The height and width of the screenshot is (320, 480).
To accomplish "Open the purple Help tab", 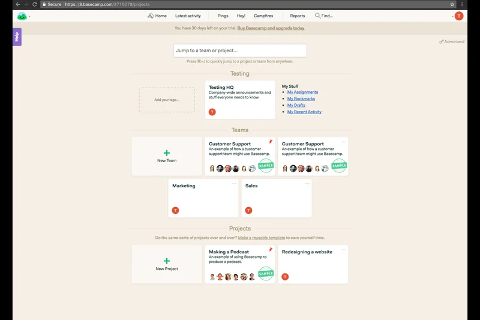I will (17, 37).
